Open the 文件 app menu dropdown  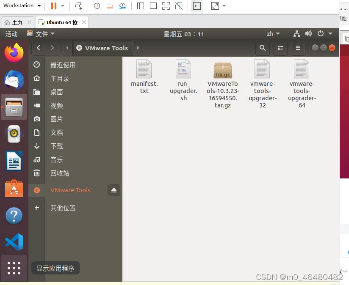(41, 34)
